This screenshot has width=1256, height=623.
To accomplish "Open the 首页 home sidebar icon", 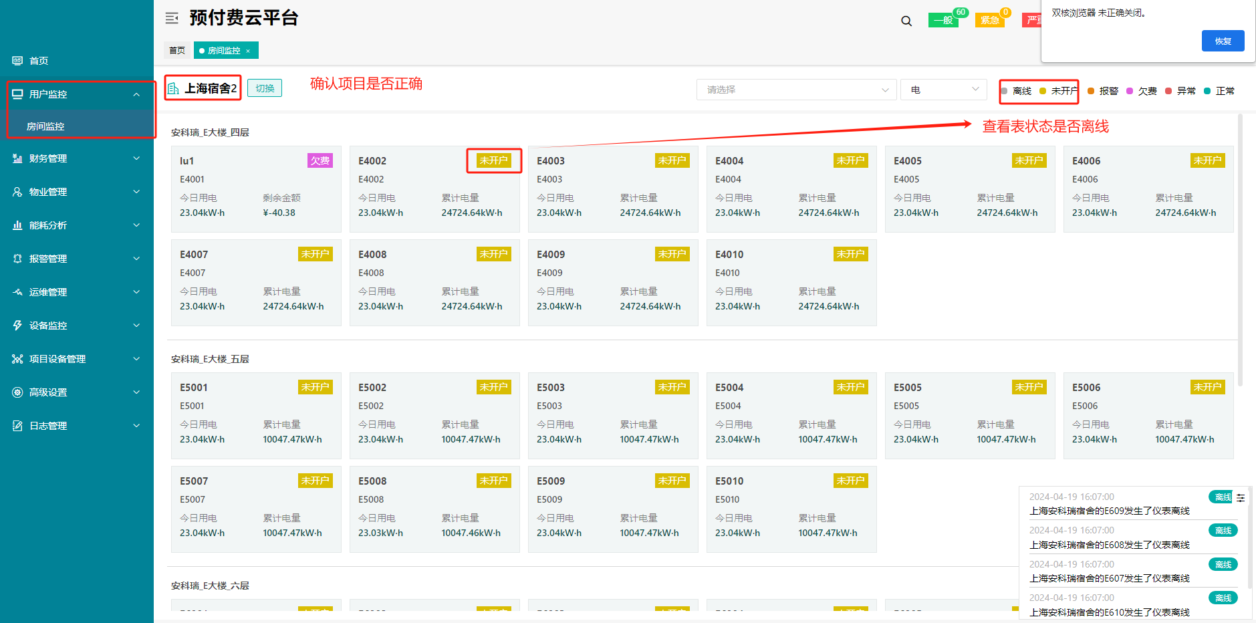I will coord(17,61).
